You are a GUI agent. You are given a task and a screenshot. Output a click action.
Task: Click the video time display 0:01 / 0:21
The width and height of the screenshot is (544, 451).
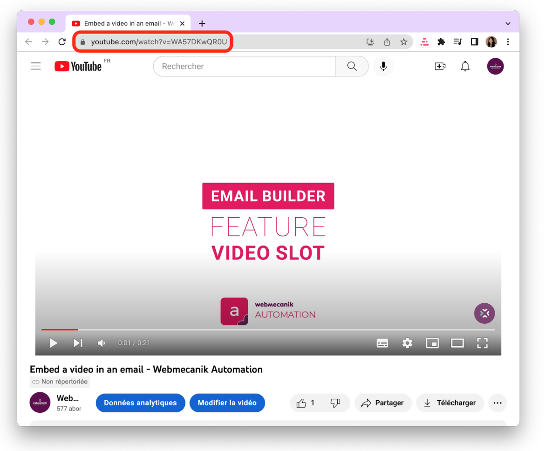[x=134, y=343]
